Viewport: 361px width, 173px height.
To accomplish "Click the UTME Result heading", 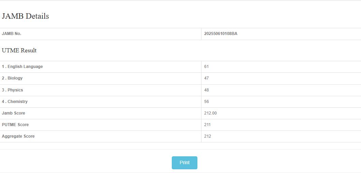I will pos(19,51).
